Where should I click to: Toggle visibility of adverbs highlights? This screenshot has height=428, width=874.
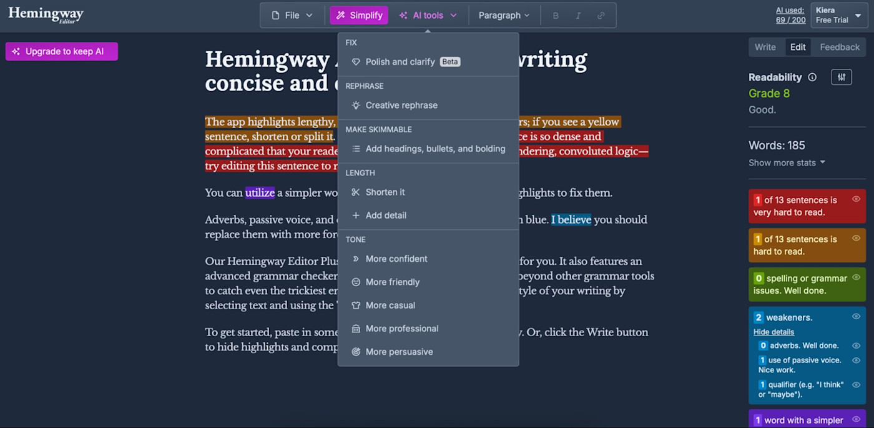[857, 346]
